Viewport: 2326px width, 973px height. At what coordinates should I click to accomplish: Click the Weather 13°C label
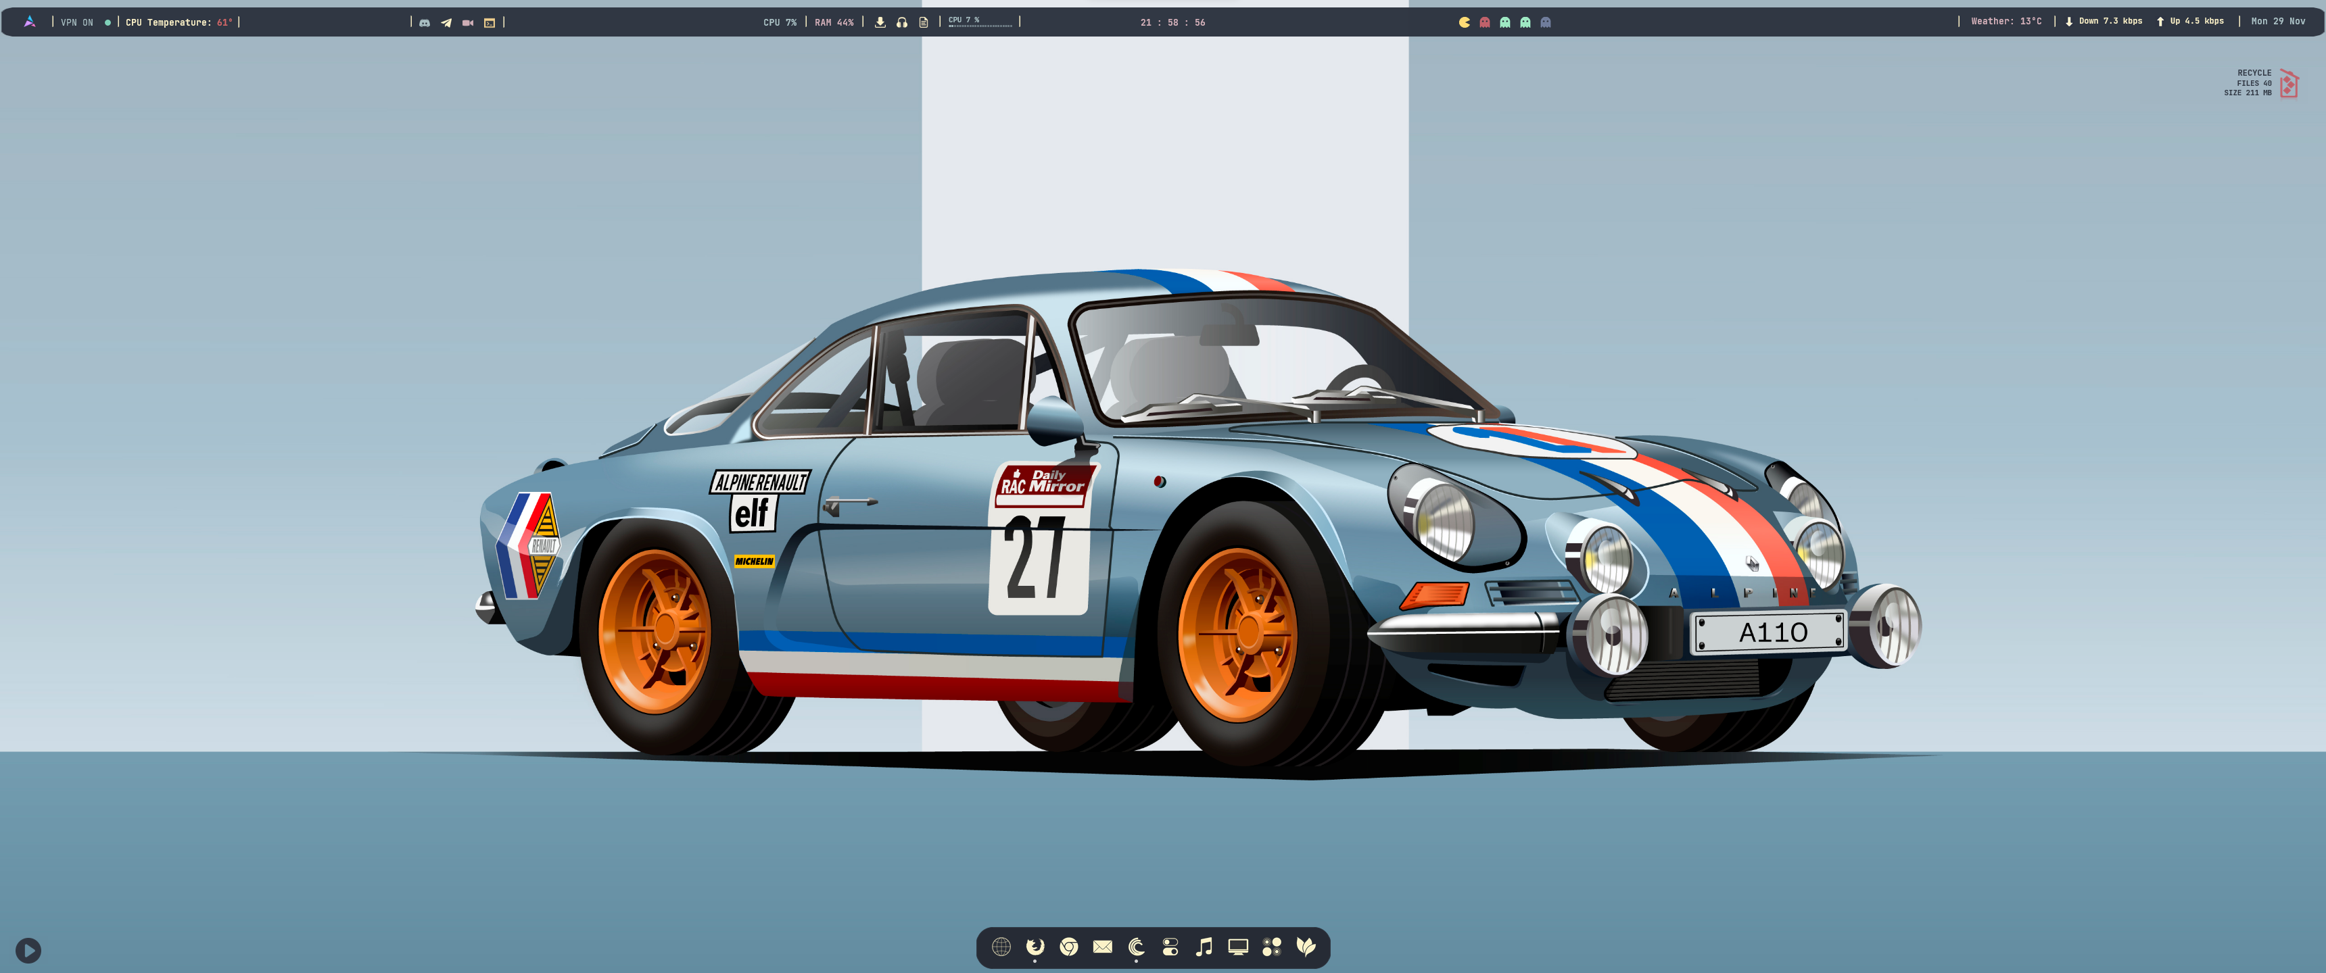point(2005,22)
